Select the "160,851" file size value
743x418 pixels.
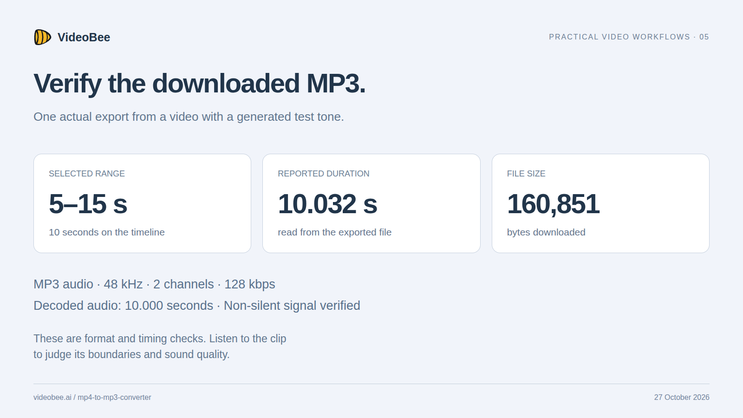tap(553, 204)
